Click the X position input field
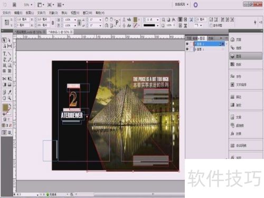This screenshot has width=264, height=198. click(23, 20)
